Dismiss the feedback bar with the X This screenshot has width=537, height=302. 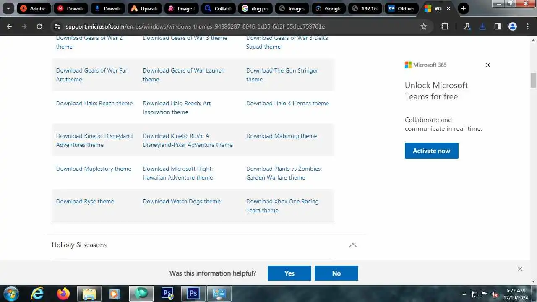click(x=520, y=269)
